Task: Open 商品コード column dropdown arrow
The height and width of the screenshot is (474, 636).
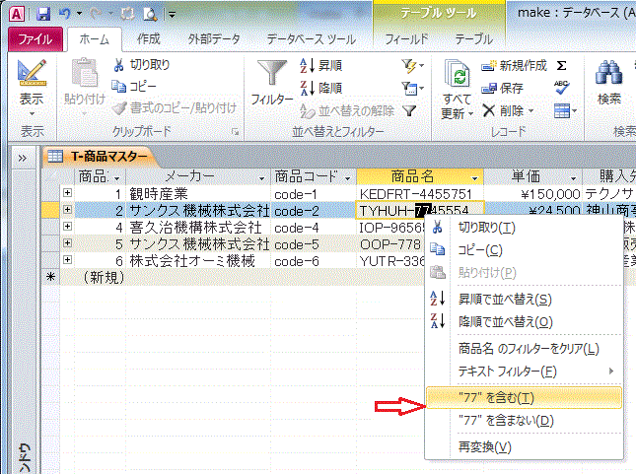Action: click(348, 178)
